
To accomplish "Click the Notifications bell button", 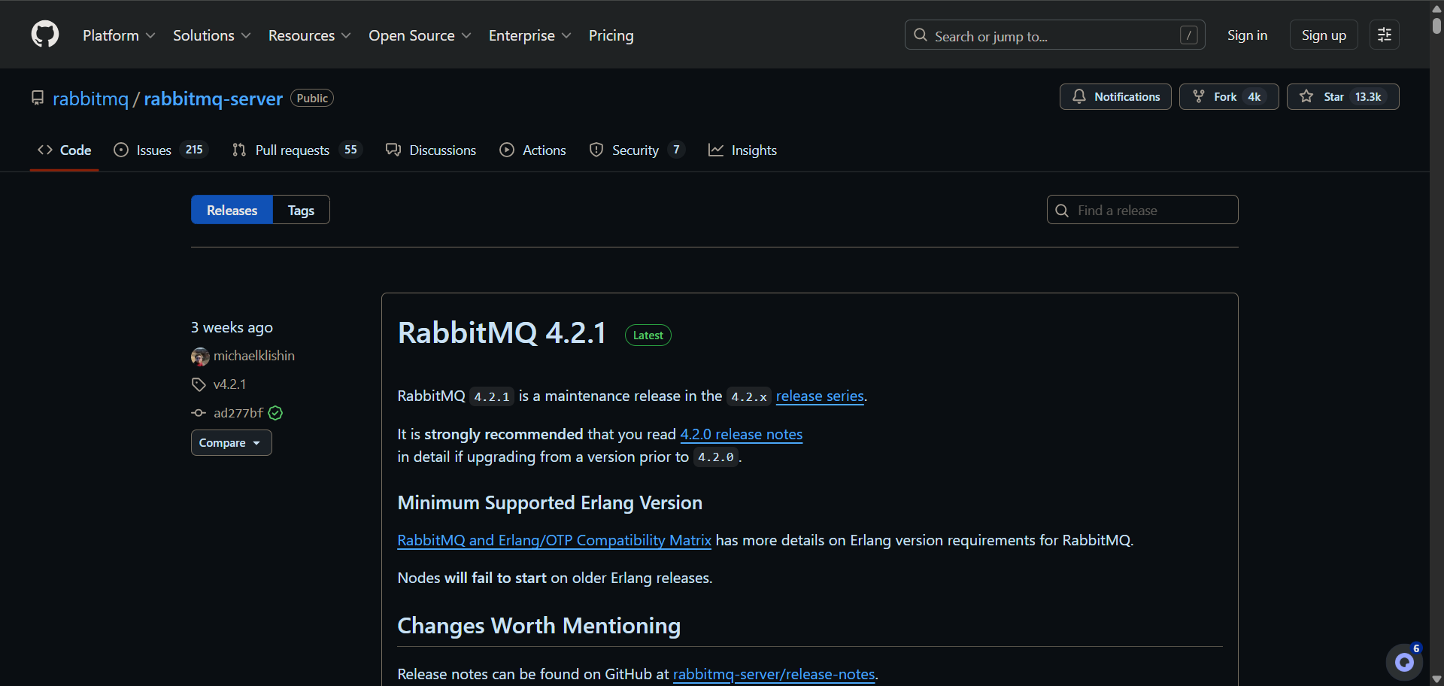I will tap(1115, 97).
